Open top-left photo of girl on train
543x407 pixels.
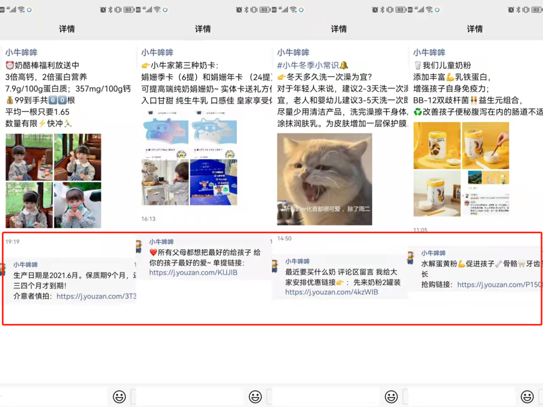click(x=29, y=157)
